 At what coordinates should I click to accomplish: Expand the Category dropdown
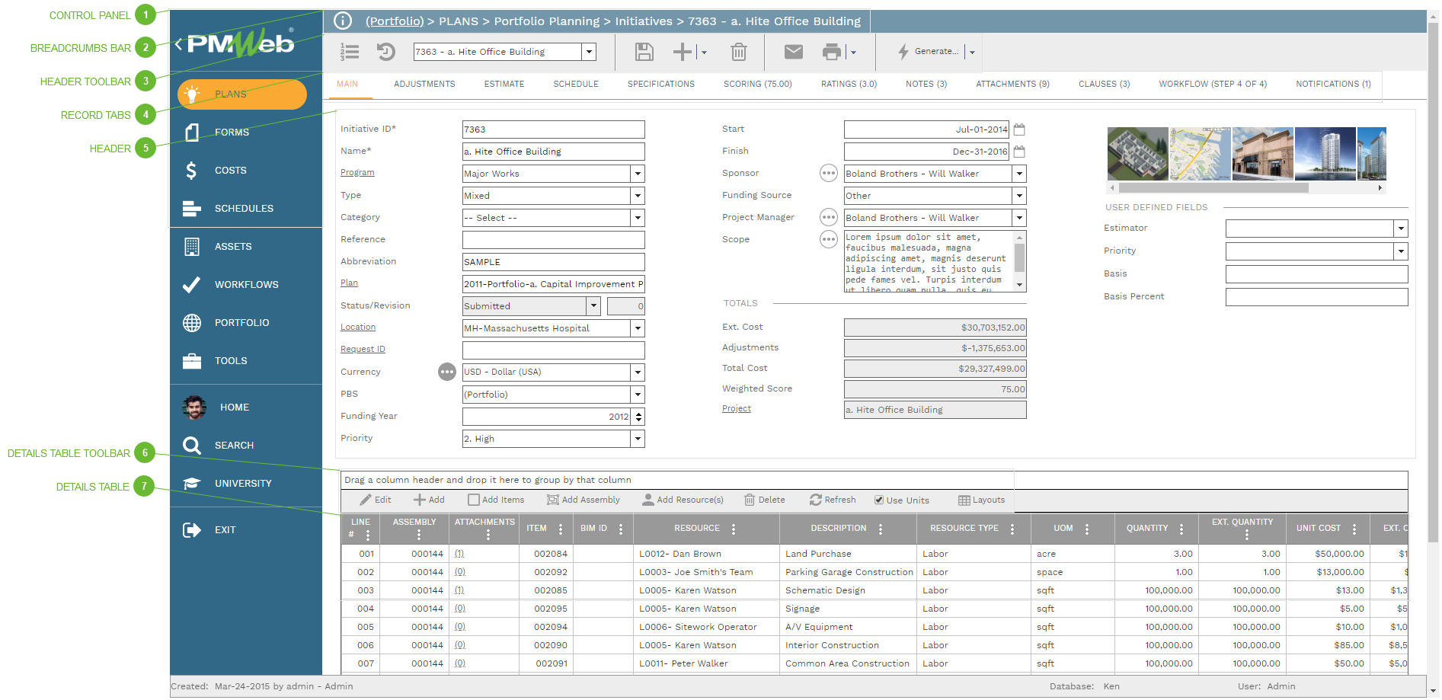coord(638,218)
